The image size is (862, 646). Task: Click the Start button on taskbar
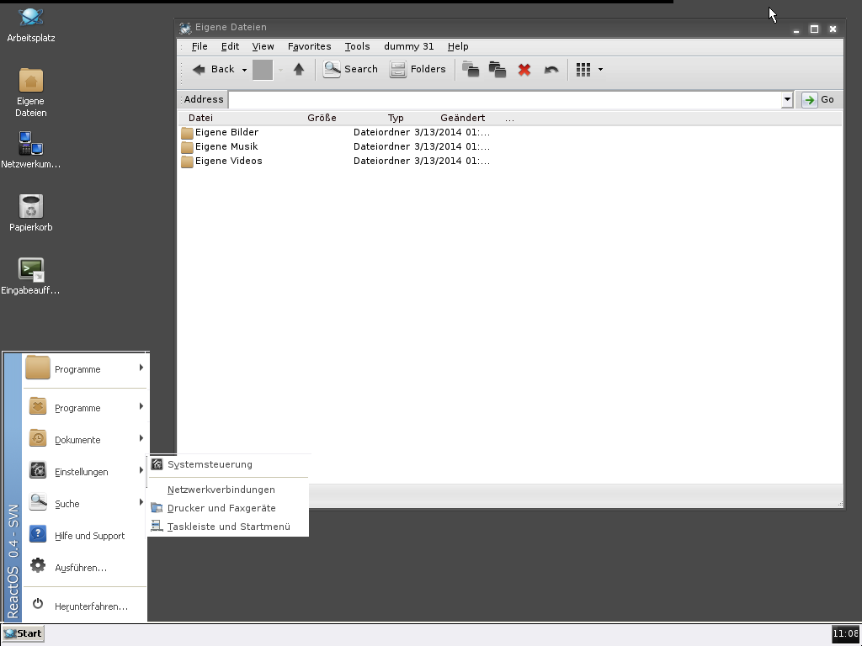click(x=23, y=633)
